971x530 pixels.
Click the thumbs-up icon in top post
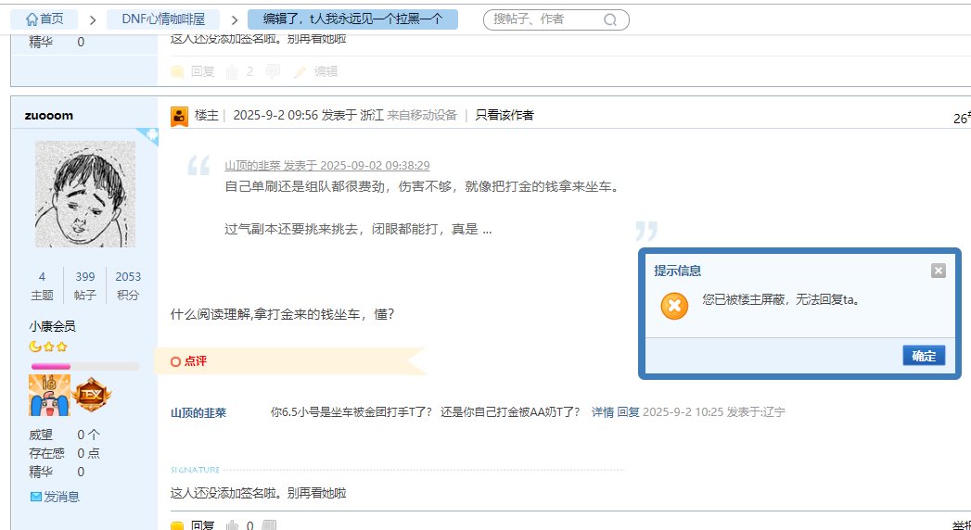point(233,71)
